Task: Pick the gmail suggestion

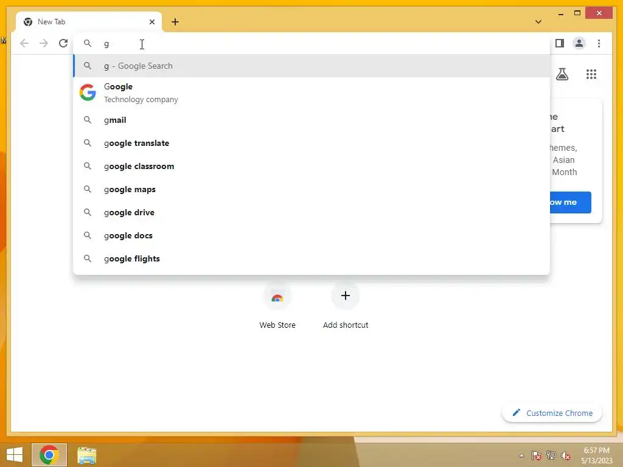Action: pos(312,120)
